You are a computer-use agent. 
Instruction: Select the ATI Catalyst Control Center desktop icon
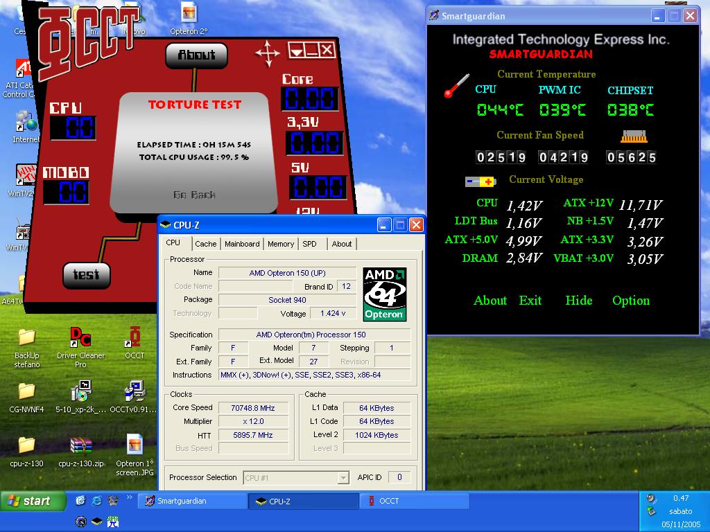(x=19, y=78)
